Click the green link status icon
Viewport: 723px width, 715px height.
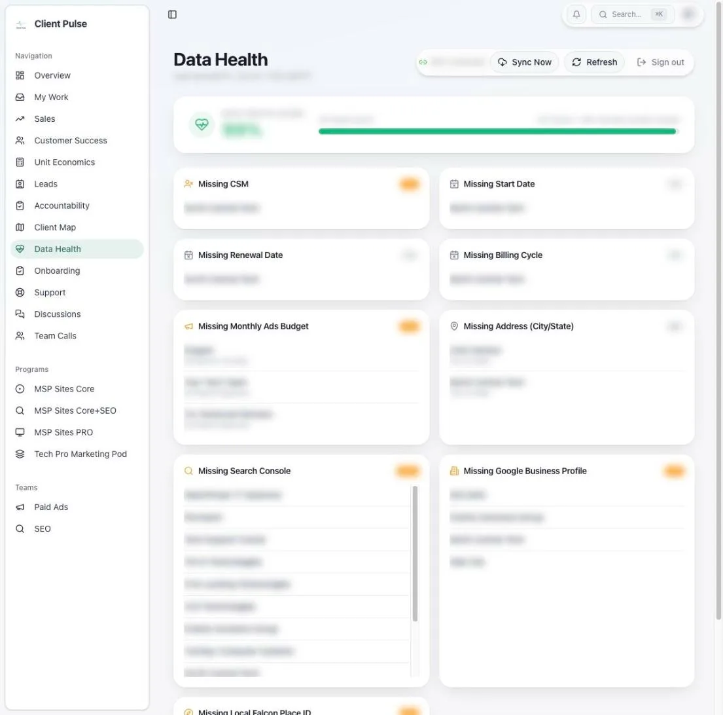(423, 62)
